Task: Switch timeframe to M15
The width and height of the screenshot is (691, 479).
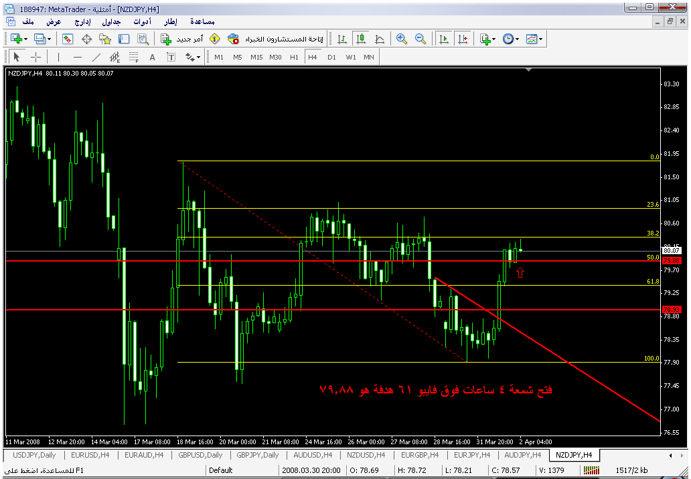Action: pyautogui.click(x=256, y=58)
